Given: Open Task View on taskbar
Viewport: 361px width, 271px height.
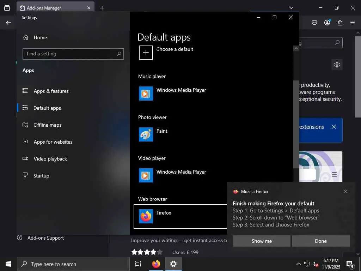Looking at the screenshot, I should coord(138,264).
